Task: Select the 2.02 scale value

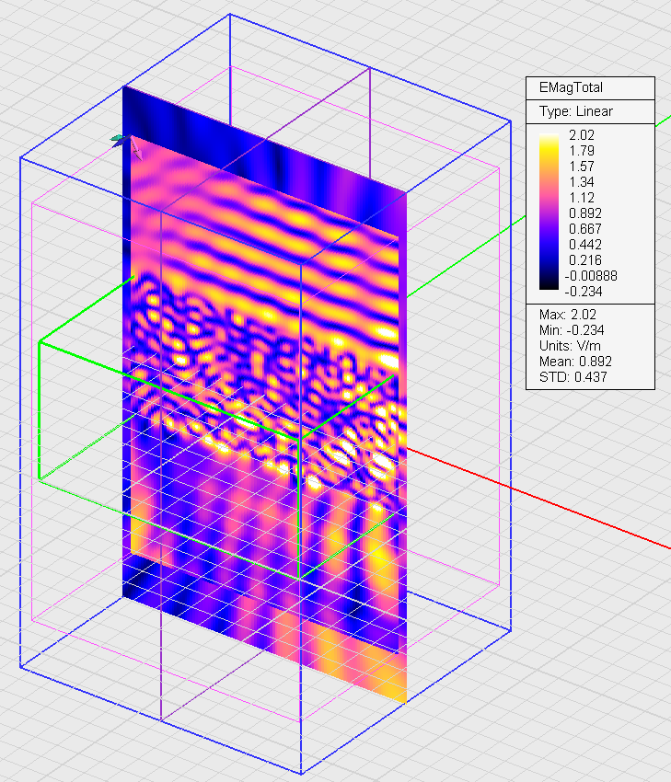Action: click(x=582, y=135)
